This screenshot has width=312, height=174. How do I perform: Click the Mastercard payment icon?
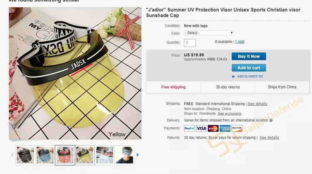coord(213,128)
